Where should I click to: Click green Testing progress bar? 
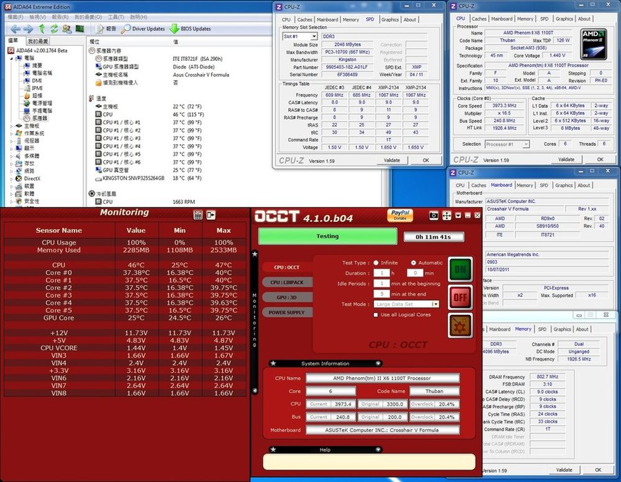tap(327, 237)
